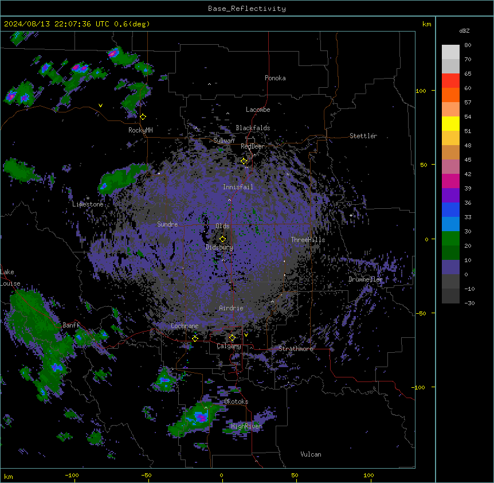Click the Drumheller label
494x483 pixels.
click(366, 279)
